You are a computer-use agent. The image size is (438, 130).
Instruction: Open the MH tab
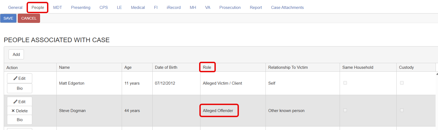[x=193, y=8]
